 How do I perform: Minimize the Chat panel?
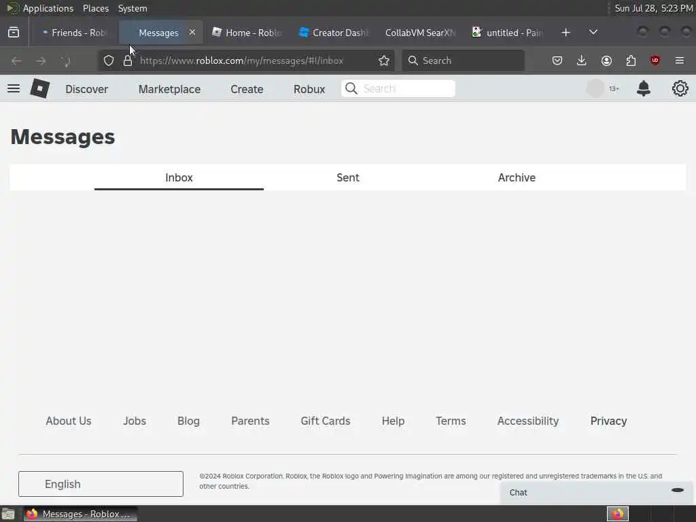pyautogui.click(x=678, y=491)
